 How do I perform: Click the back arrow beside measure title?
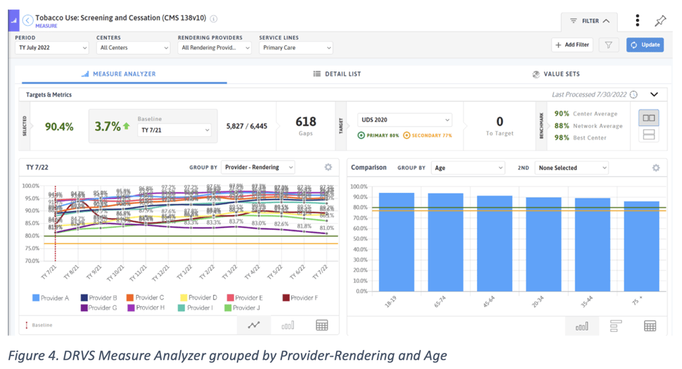coord(28,20)
